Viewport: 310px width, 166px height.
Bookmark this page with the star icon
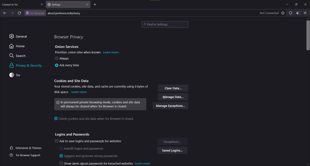pyautogui.click(x=283, y=13)
